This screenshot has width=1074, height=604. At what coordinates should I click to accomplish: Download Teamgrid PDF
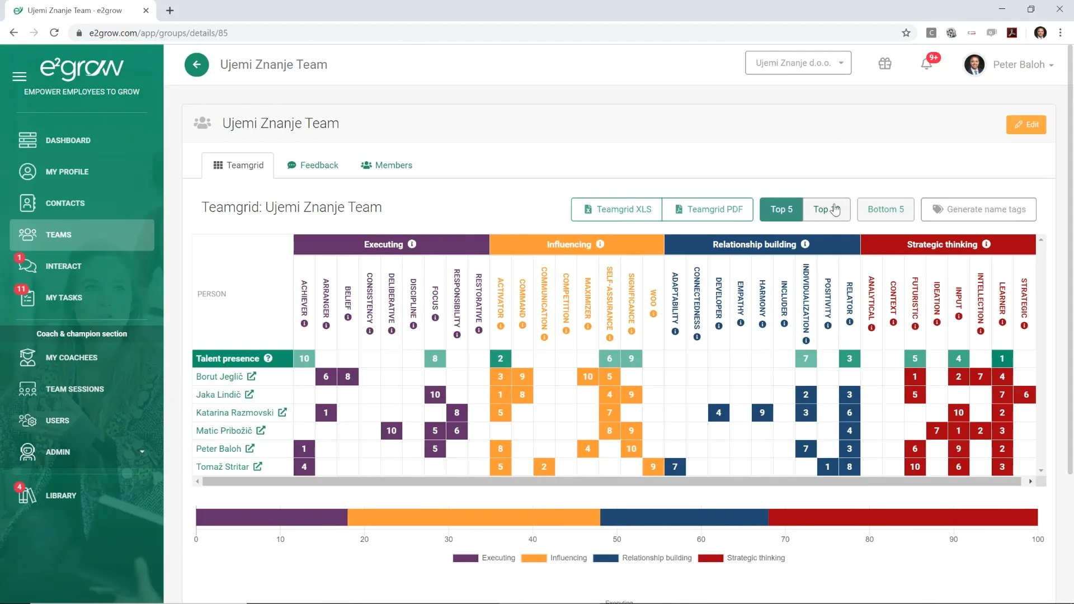708,209
